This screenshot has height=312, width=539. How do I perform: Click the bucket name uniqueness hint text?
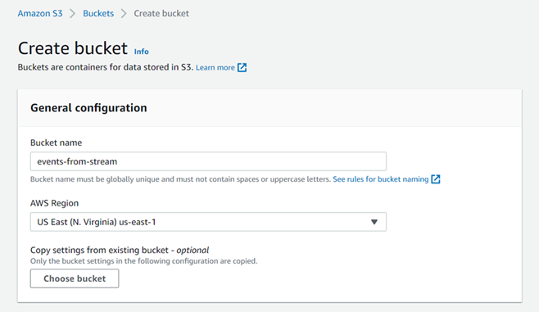(180, 179)
